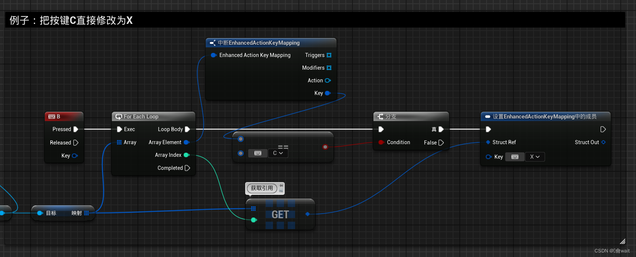636x257 pixels.
Task: Click the Array input pin on For Each Loop
Action: [119, 142]
